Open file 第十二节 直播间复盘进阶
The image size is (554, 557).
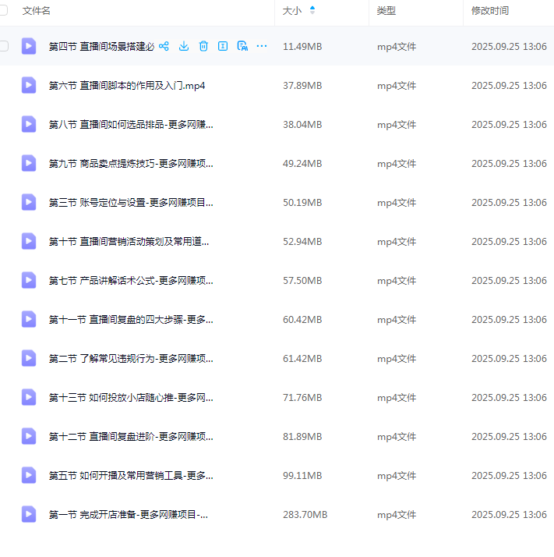tap(131, 437)
